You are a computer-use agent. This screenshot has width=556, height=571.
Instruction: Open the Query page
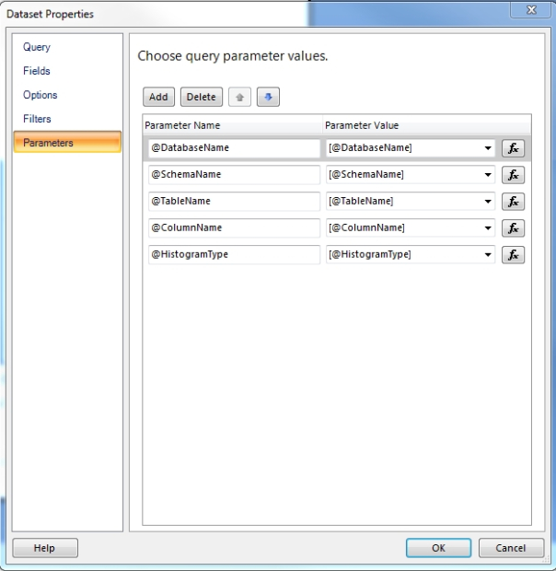[37, 47]
